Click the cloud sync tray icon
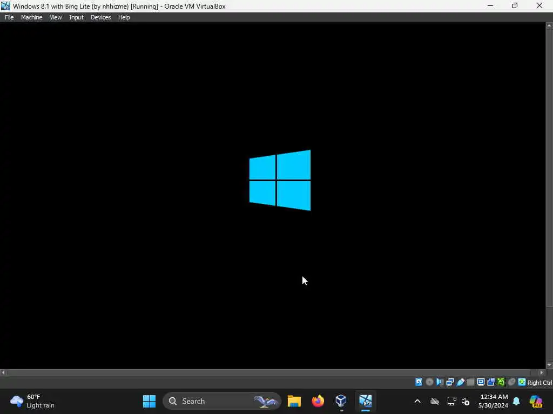Image resolution: width=553 pixels, height=414 pixels. 435,401
